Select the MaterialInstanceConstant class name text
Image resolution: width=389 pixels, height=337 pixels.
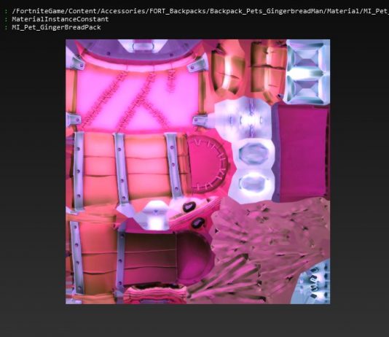(60, 19)
